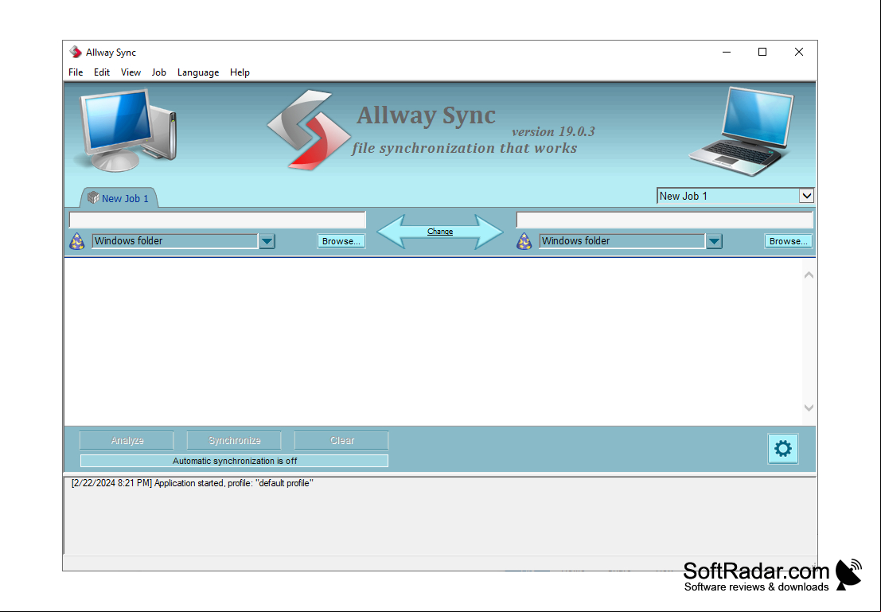The width and height of the screenshot is (881, 612).
Task: Click the Allway Sync red arrow logo
Action: (x=309, y=130)
